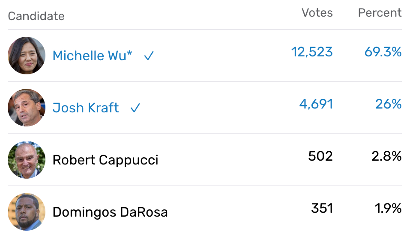Open the Josh Kraft name link
Viewport: 413px width, 235px height.
[x=86, y=108]
